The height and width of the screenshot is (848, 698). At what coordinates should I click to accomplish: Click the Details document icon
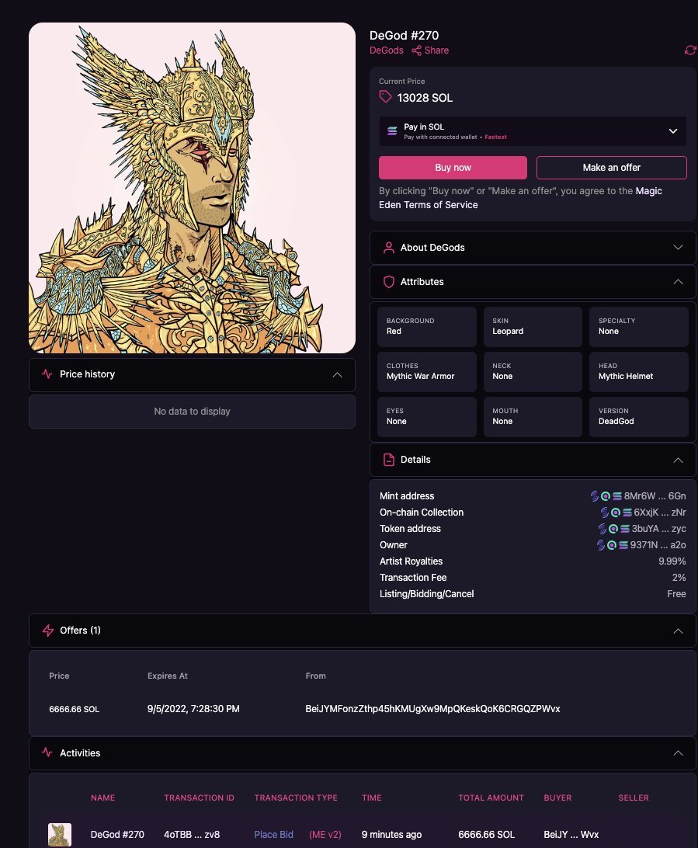(388, 459)
